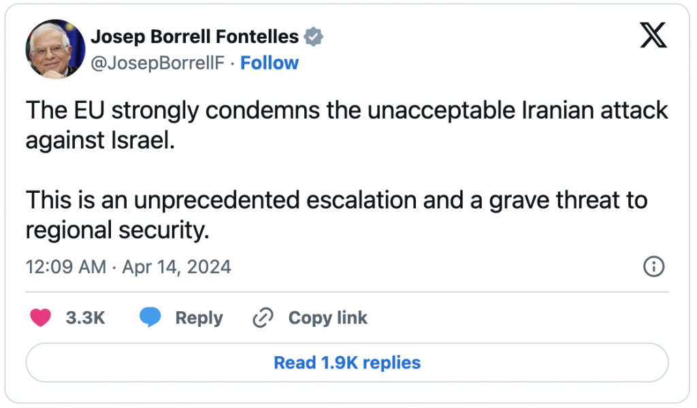
Task: Open Read 1.9K replies button
Action: coord(347,362)
